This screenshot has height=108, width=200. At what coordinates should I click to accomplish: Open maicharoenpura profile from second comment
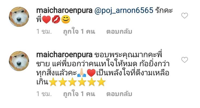[x=64, y=55]
